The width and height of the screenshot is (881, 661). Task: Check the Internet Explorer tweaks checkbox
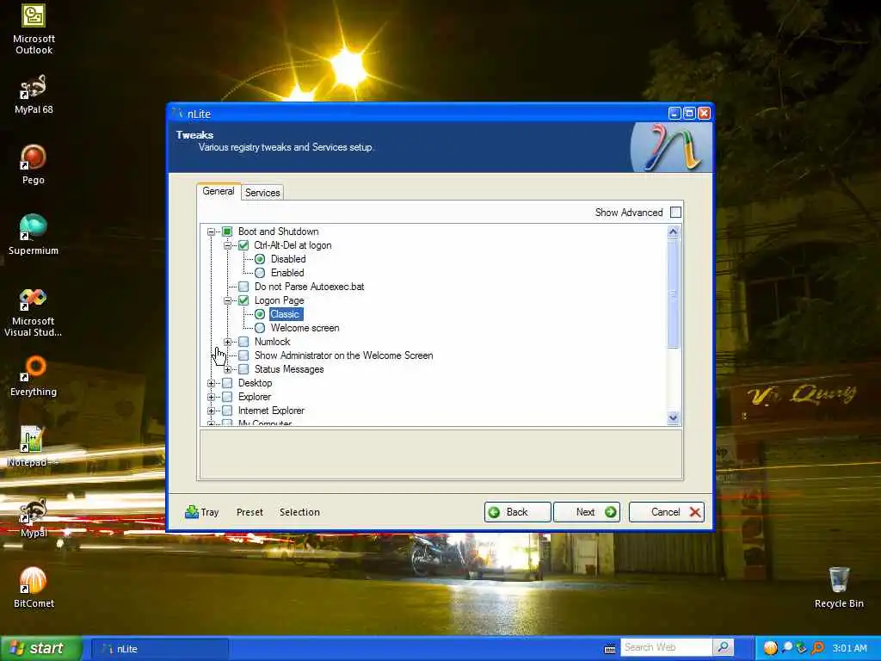(x=227, y=411)
